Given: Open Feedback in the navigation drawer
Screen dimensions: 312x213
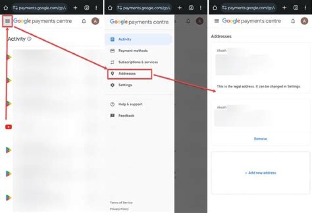Looking at the screenshot, I should click(126, 116).
